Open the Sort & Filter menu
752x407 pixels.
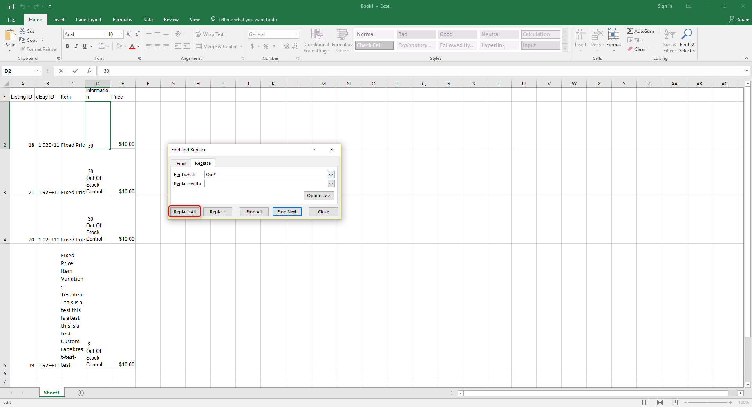tap(670, 41)
